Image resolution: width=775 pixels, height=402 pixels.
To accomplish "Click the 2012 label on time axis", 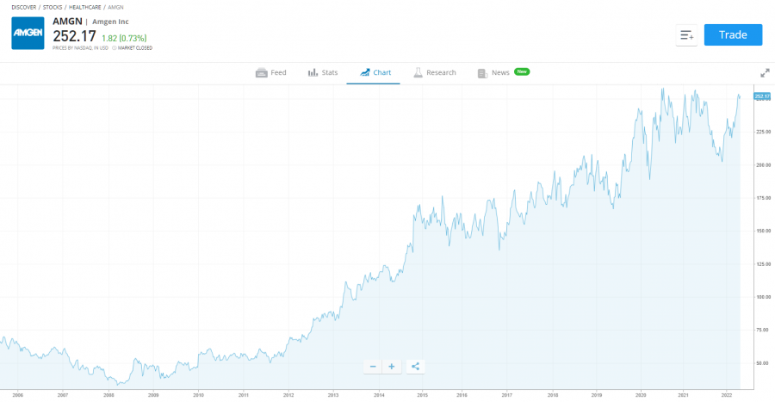I will [288, 395].
